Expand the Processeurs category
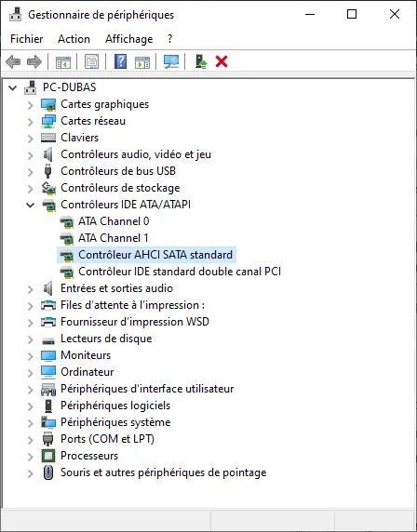This screenshot has width=417, height=532. (30, 457)
